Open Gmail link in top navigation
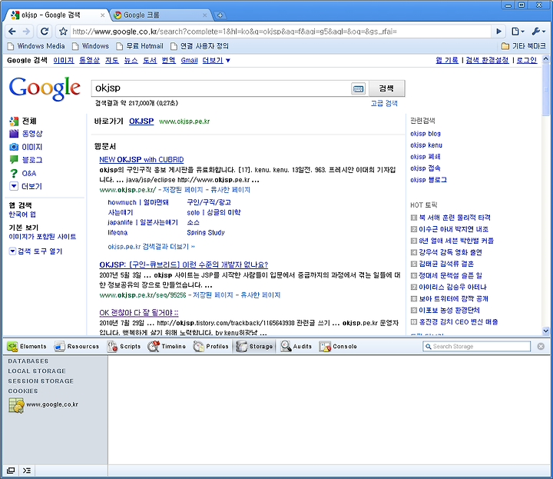The image size is (553, 479). click(x=190, y=61)
